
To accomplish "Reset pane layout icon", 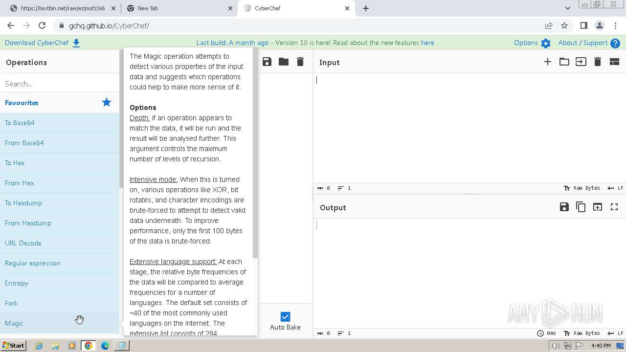I will click(x=614, y=62).
